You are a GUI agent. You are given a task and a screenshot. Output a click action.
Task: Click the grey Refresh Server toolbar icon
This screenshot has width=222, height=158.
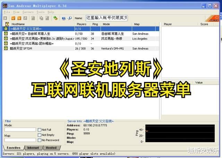25,18
